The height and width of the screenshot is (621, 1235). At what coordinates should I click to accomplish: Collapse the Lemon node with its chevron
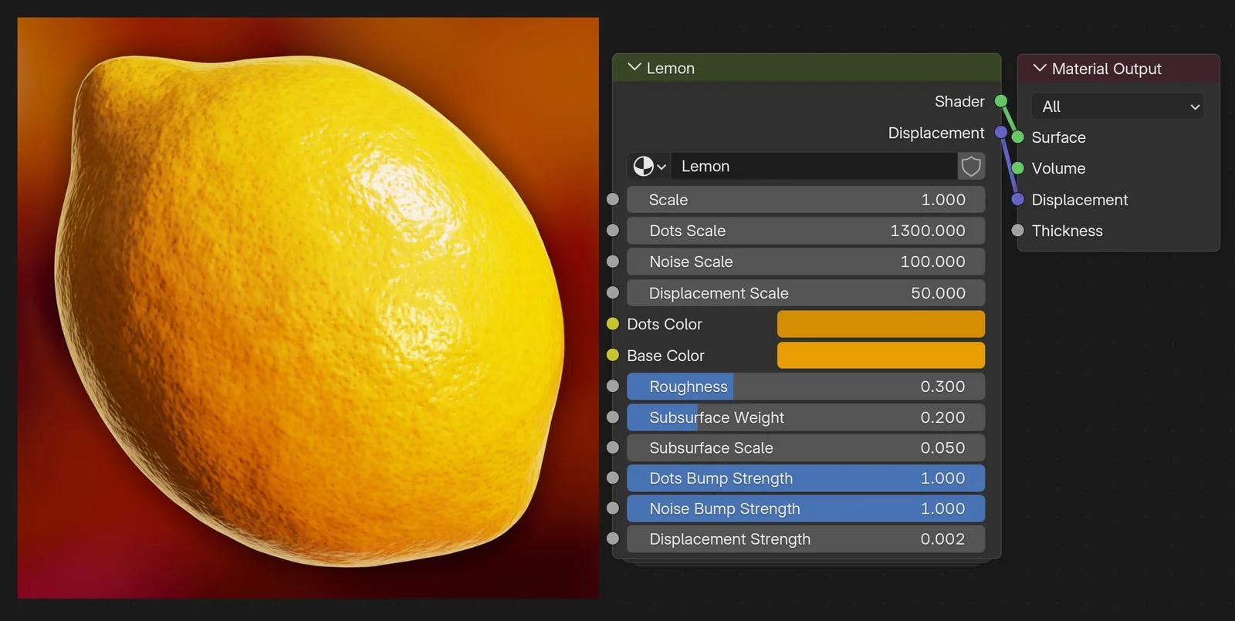(x=634, y=68)
